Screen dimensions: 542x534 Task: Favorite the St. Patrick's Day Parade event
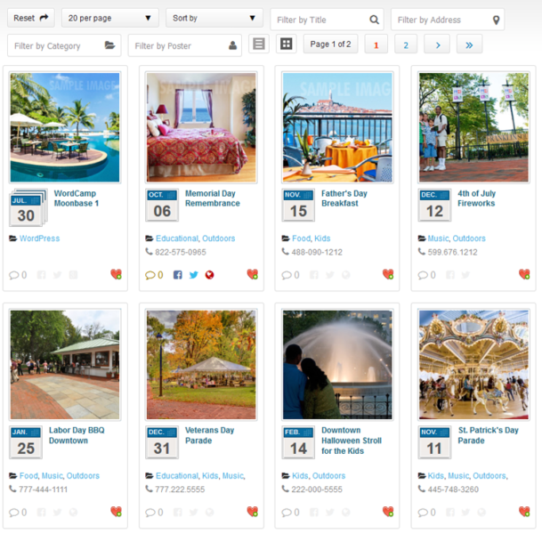[x=524, y=512]
